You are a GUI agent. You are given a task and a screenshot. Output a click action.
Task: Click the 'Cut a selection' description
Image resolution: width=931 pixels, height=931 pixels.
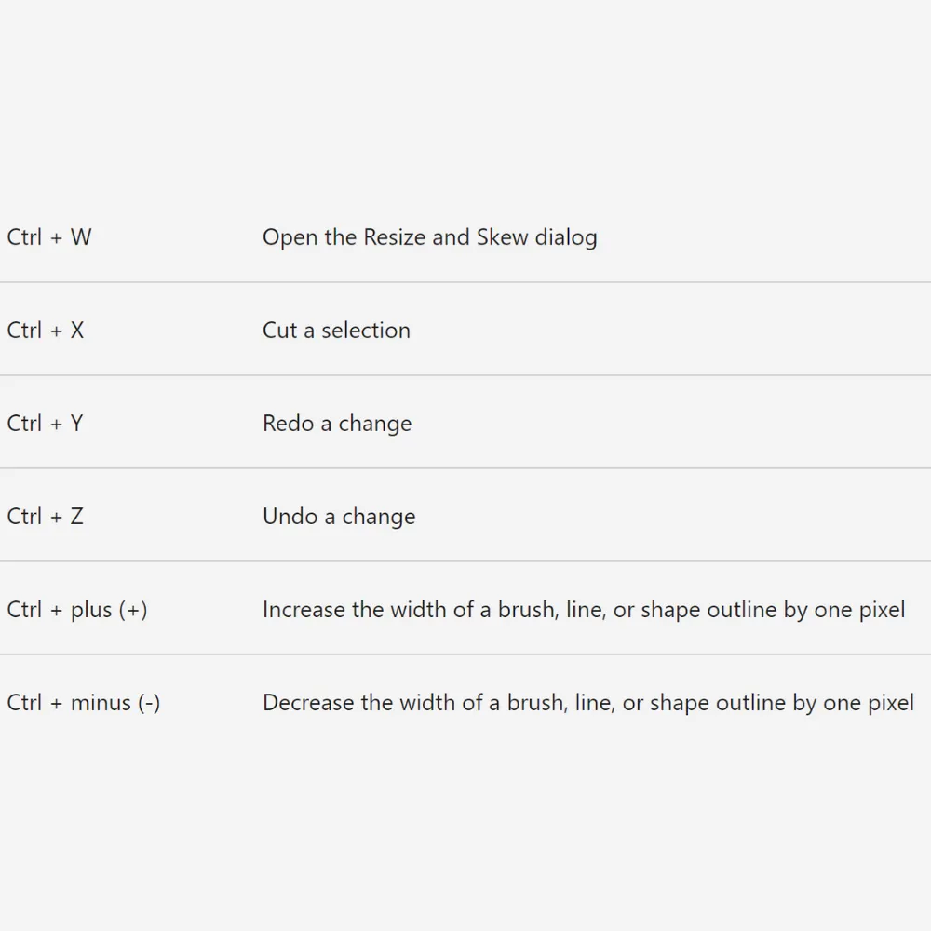click(336, 331)
